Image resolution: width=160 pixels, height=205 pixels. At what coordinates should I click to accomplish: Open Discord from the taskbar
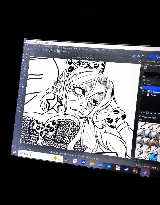pos(84,162)
